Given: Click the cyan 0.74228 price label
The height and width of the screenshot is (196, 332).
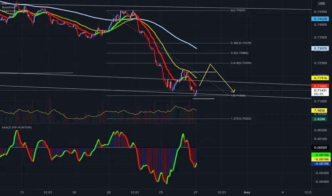Looking at the screenshot, I should tap(320, 19).
